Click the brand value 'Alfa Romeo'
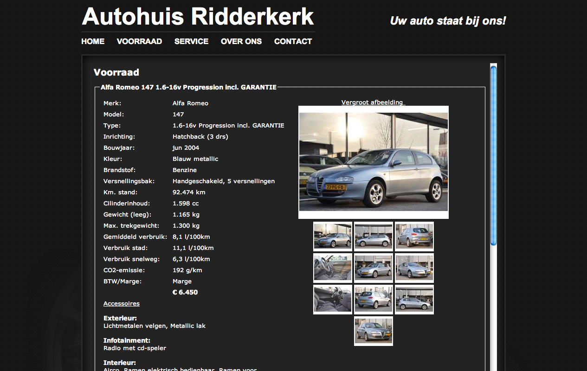 (190, 103)
